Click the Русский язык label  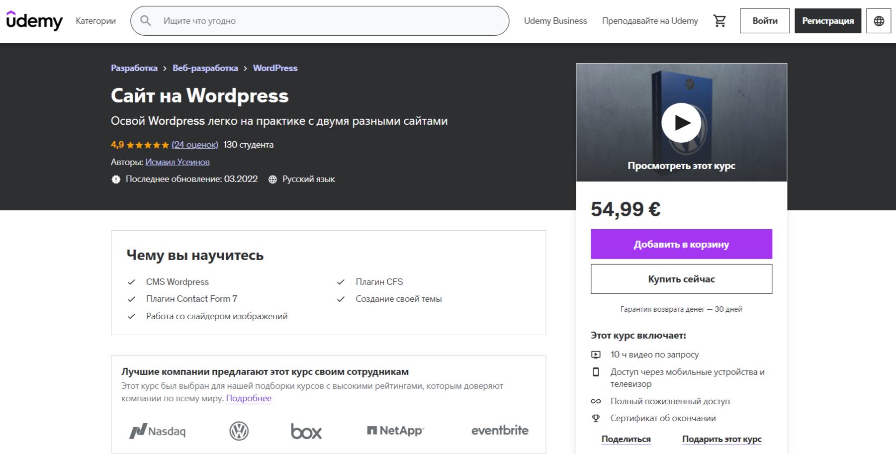[x=309, y=179]
